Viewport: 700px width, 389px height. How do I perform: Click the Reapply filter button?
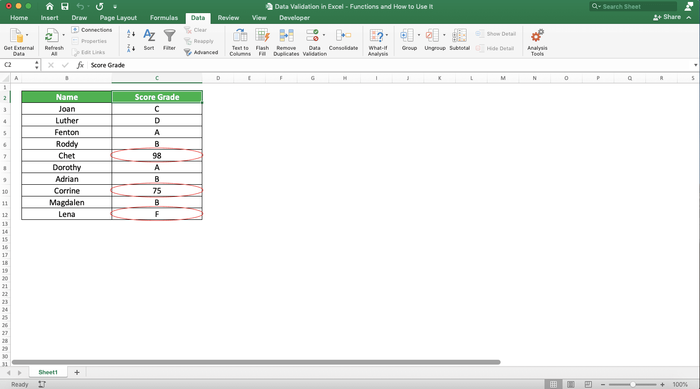[198, 41]
